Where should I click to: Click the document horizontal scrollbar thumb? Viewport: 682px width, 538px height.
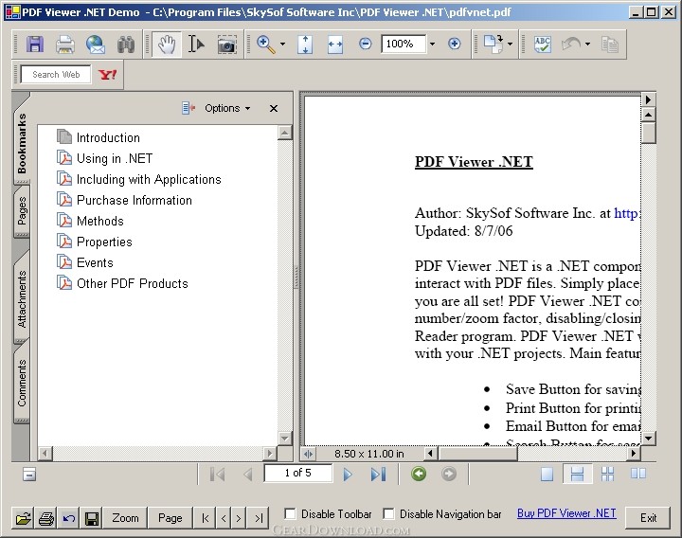477,454
